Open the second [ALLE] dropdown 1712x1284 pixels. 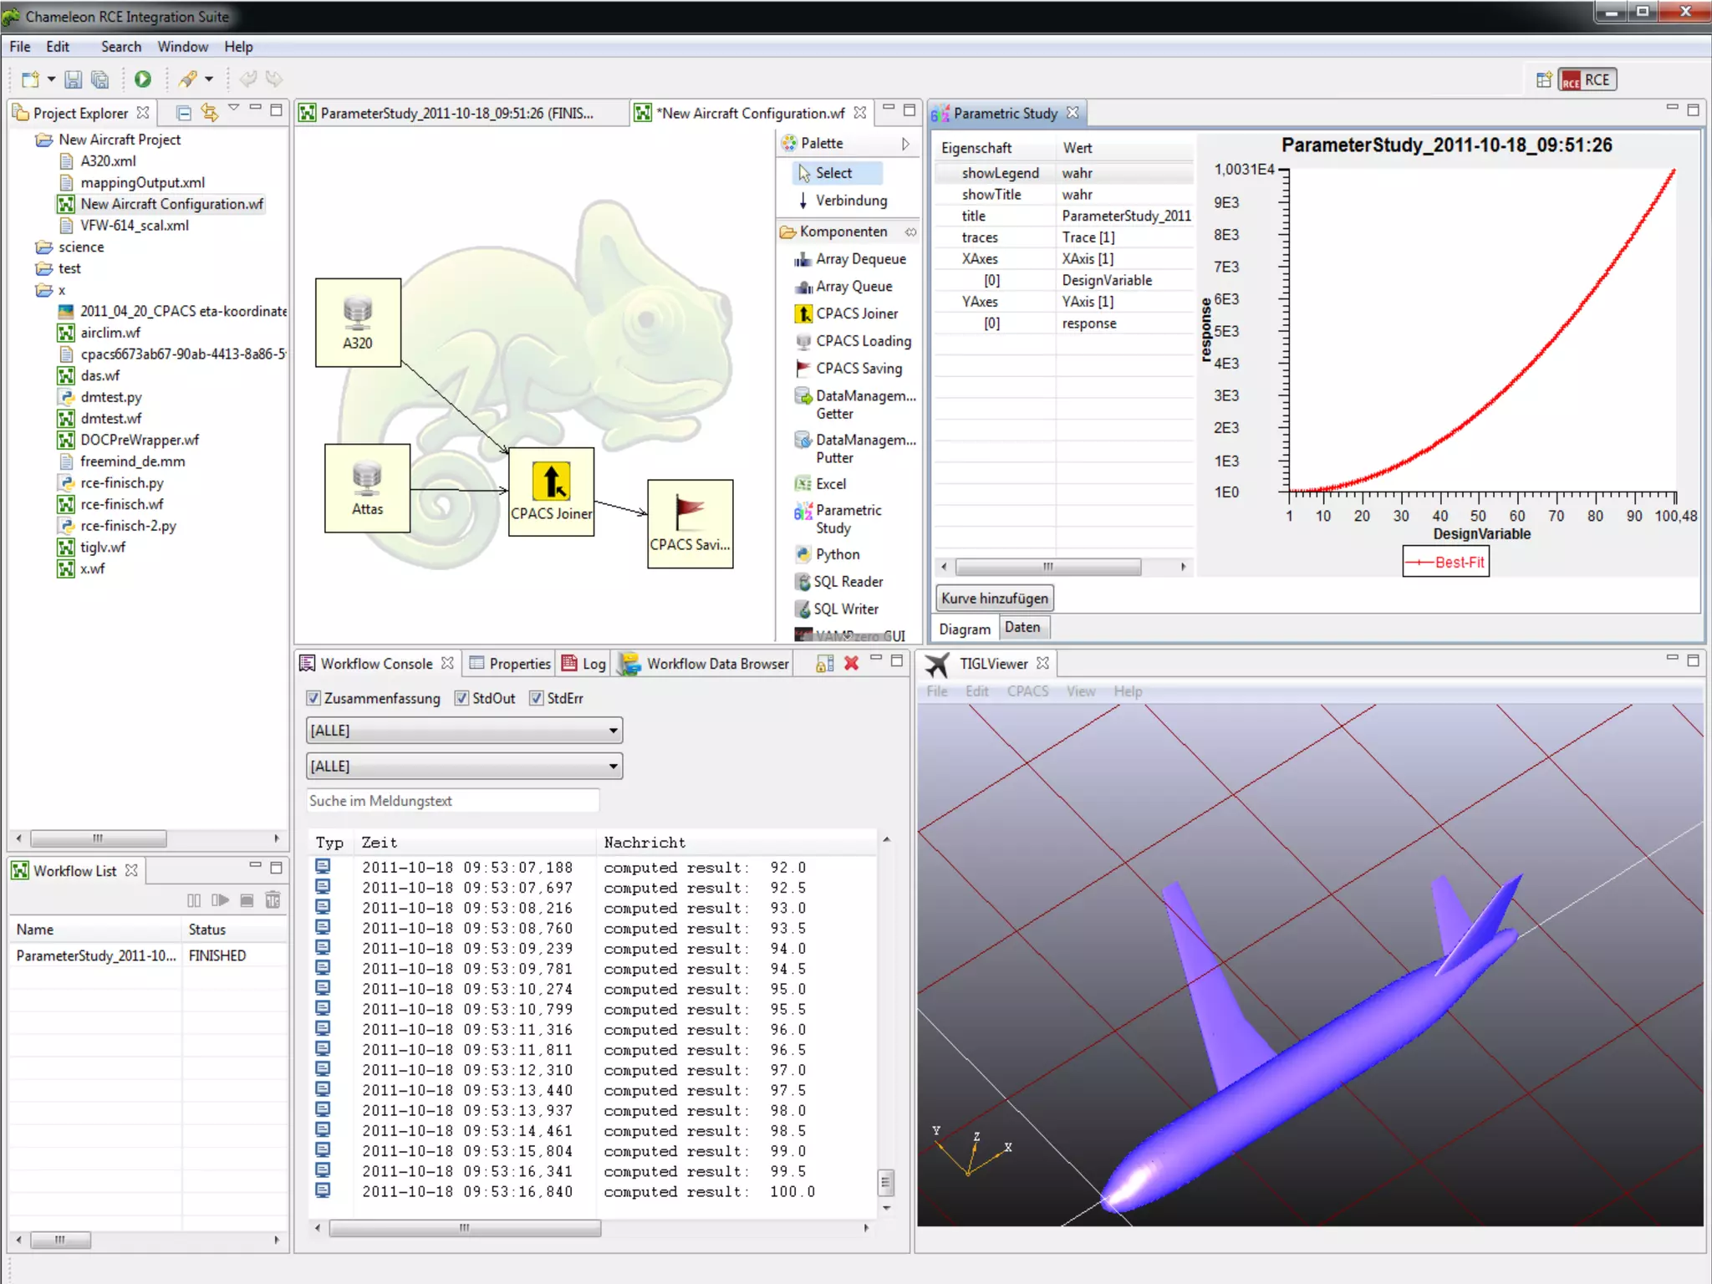click(x=464, y=767)
